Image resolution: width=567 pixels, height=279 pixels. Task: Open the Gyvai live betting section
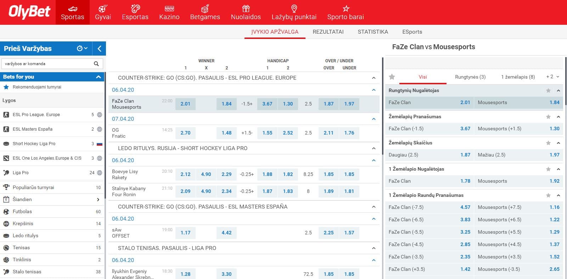pyautogui.click(x=103, y=12)
